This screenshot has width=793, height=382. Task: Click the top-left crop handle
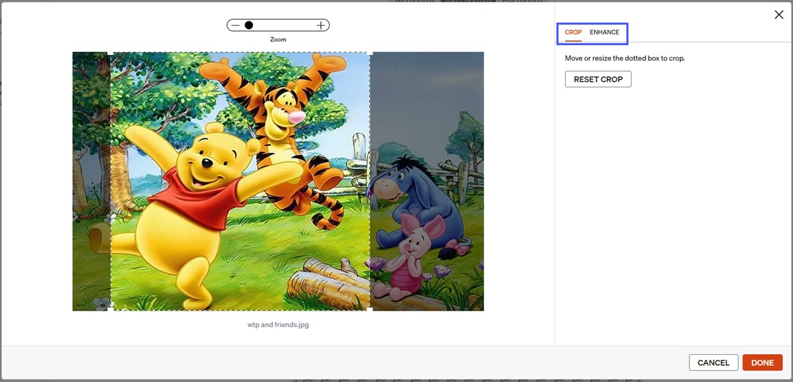pos(111,52)
